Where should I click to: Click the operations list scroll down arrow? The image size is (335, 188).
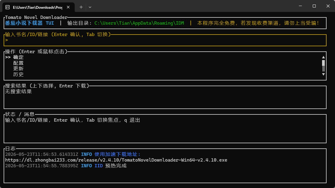[x=323, y=74]
